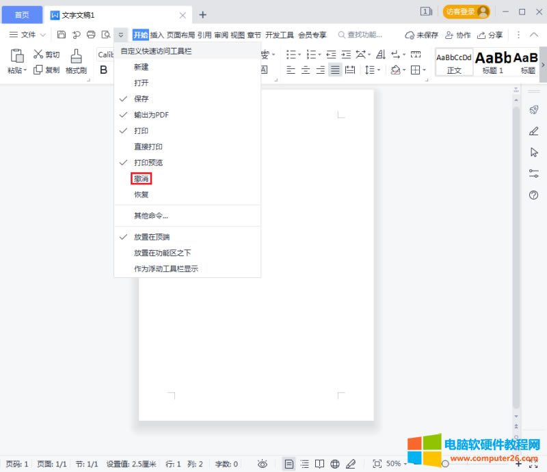Open the borders dropdown arrow
Screen dimensions: 547x472
(x=424, y=70)
